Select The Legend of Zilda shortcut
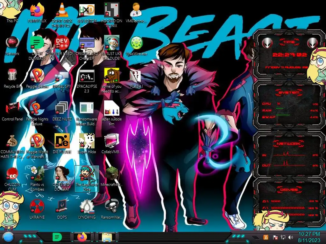This screenshot has width=326, height=244. click(x=87, y=179)
